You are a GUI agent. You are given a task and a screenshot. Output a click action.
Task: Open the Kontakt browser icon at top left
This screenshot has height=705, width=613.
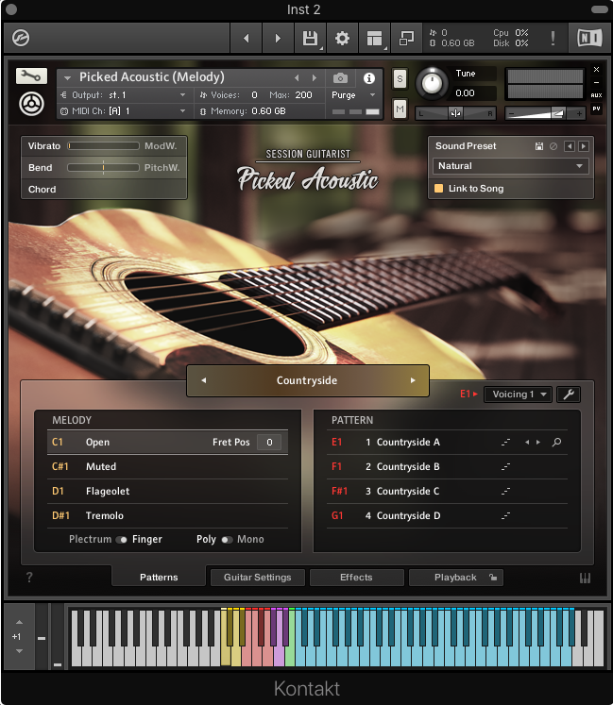pyautogui.click(x=21, y=38)
